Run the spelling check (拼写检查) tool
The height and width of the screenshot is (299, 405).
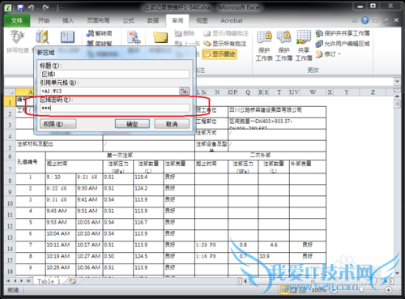[17, 41]
